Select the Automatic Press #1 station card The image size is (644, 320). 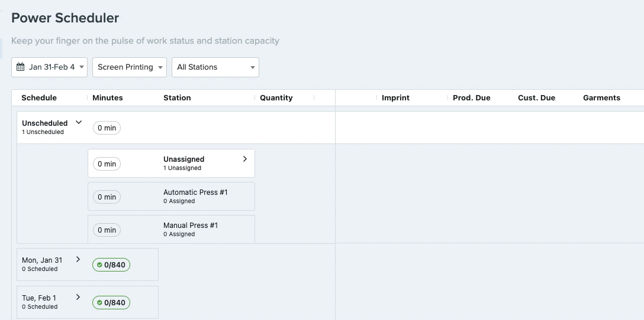(171, 196)
